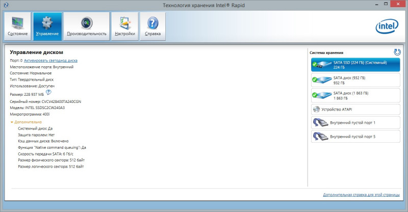Click the Микропрограмма: 400i line
The width and height of the screenshot is (408, 212).
coord(30,114)
